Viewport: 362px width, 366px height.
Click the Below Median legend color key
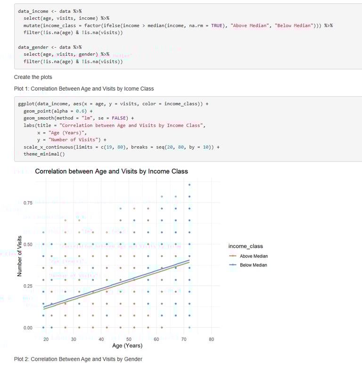(233, 265)
